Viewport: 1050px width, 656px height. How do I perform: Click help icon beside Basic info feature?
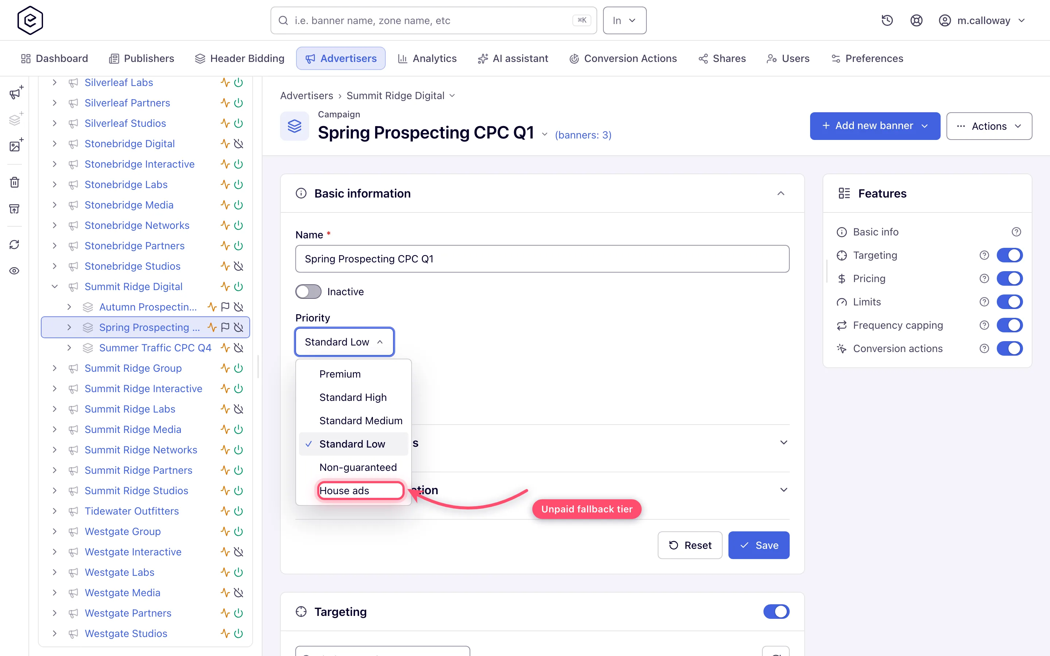pyautogui.click(x=1016, y=232)
